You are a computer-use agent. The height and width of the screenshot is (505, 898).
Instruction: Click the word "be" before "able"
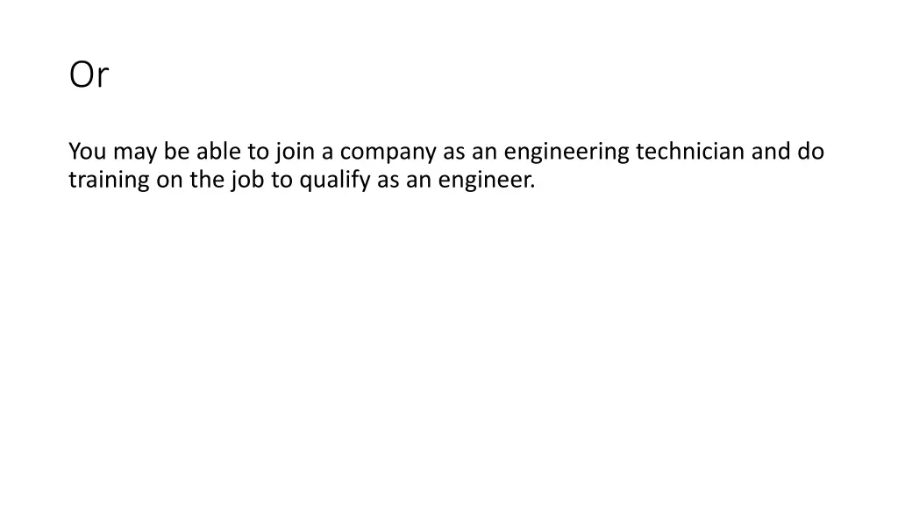176,151
